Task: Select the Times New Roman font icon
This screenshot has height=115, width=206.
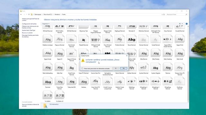Action: pyautogui.click(x=60, y=81)
